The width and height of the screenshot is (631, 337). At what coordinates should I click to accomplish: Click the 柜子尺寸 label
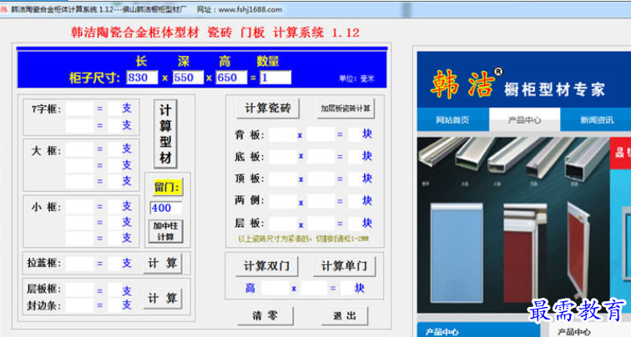tap(94, 78)
